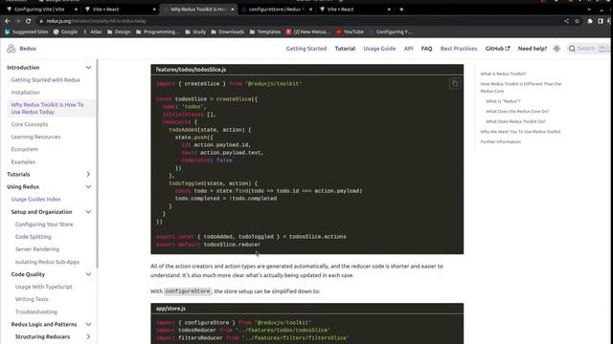Screen dimensions: 613x344
Task: Open the Design bookmarks folder
Action: (x=119, y=32)
